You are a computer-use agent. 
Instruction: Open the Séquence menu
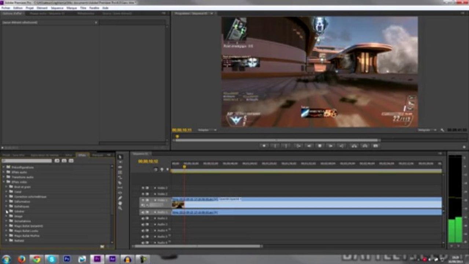57,8
